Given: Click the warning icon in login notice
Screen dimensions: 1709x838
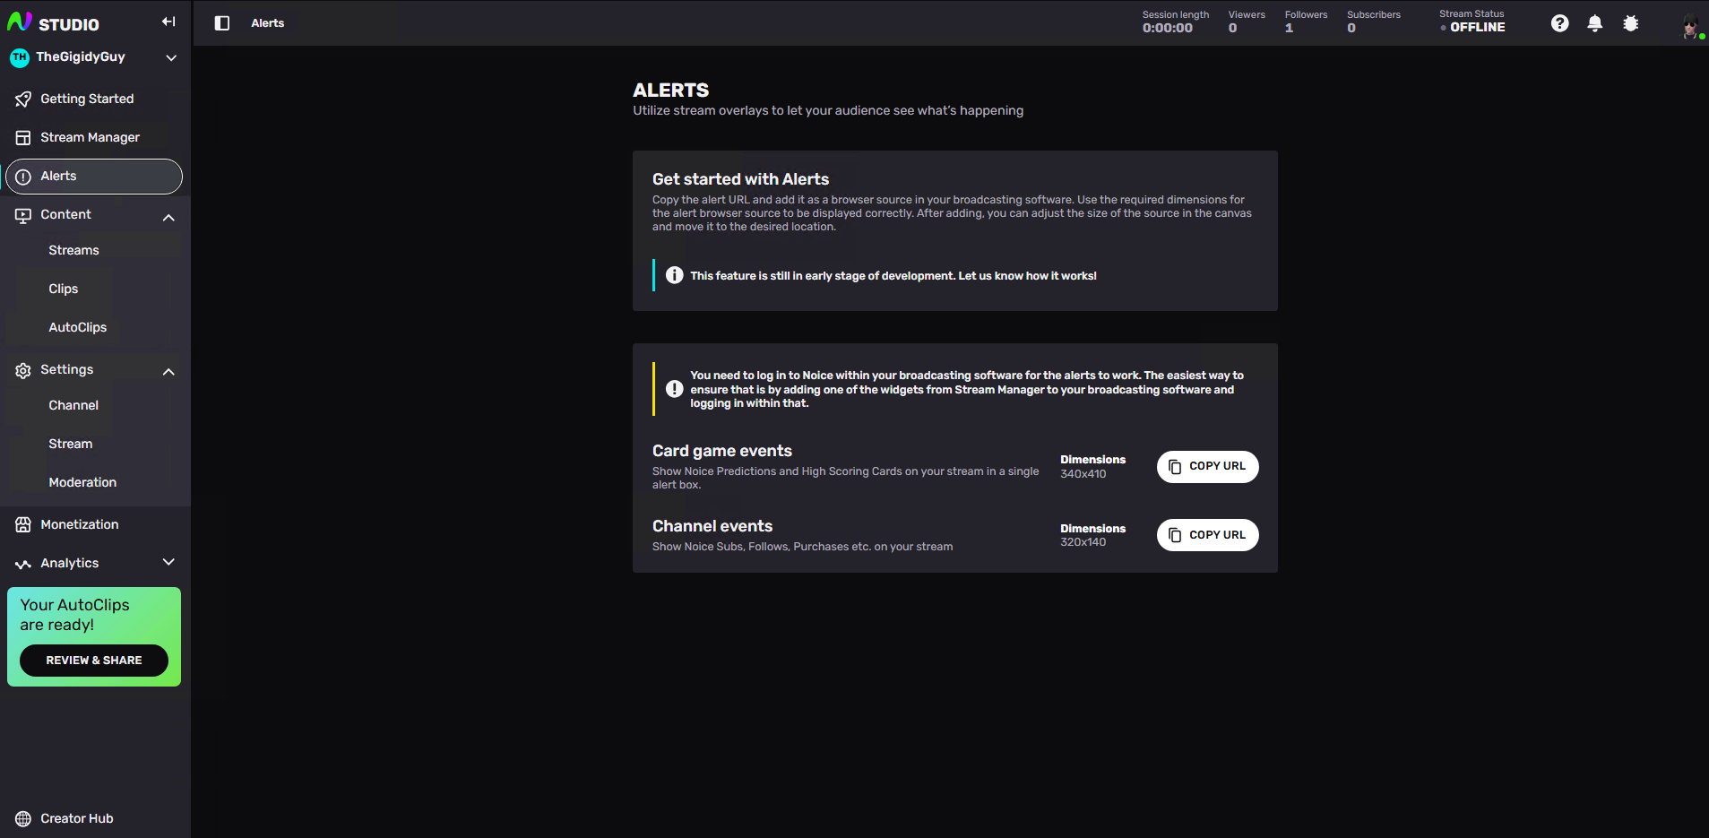Looking at the screenshot, I should click(675, 389).
